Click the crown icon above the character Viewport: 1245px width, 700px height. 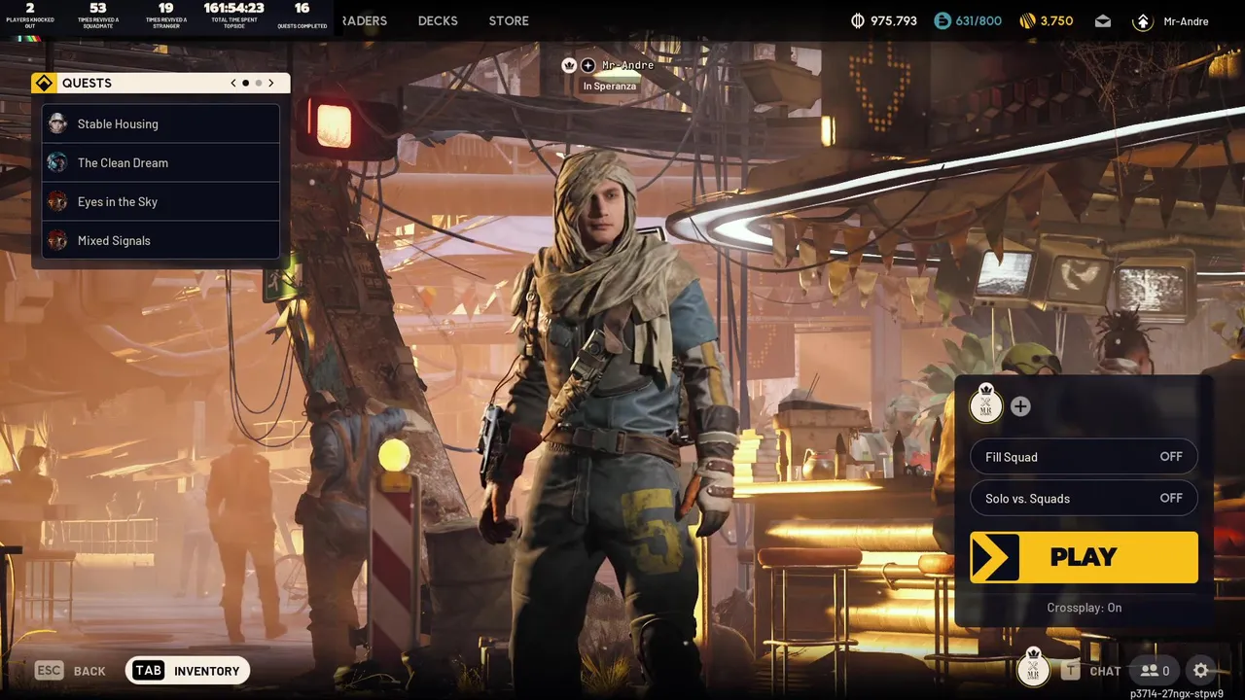pyautogui.click(x=570, y=65)
